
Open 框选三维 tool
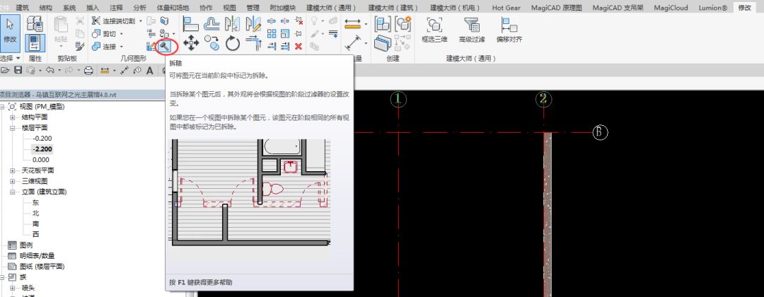[x=434, y=30]
